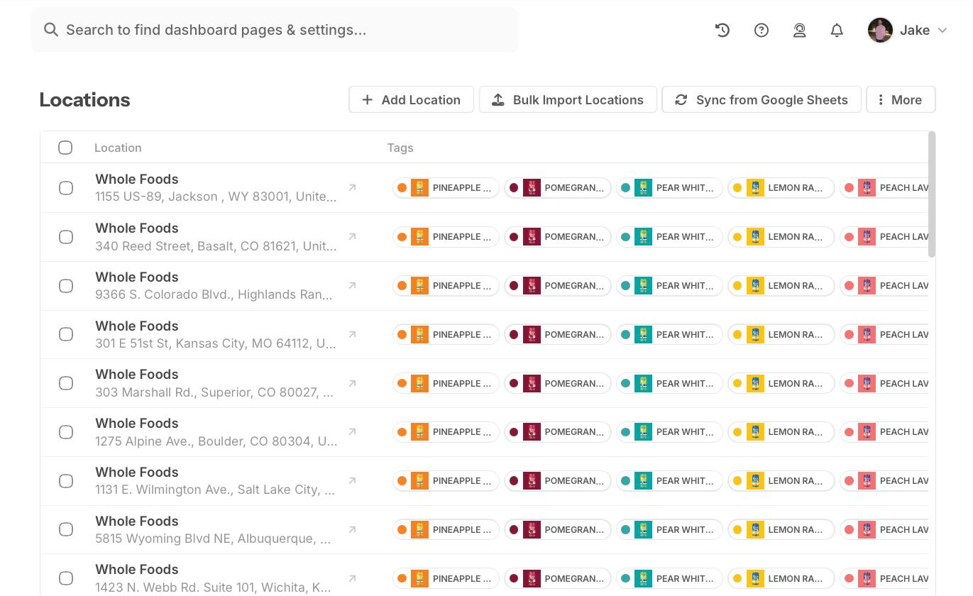Check the checkbox for Basalt Whole Foods
Image resolution: width=973 pixels, height=596 pixels.
65,236
